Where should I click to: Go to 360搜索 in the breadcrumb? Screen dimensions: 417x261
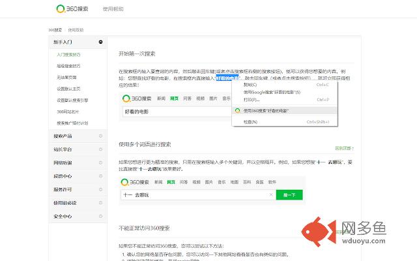(x=55, y=30)
